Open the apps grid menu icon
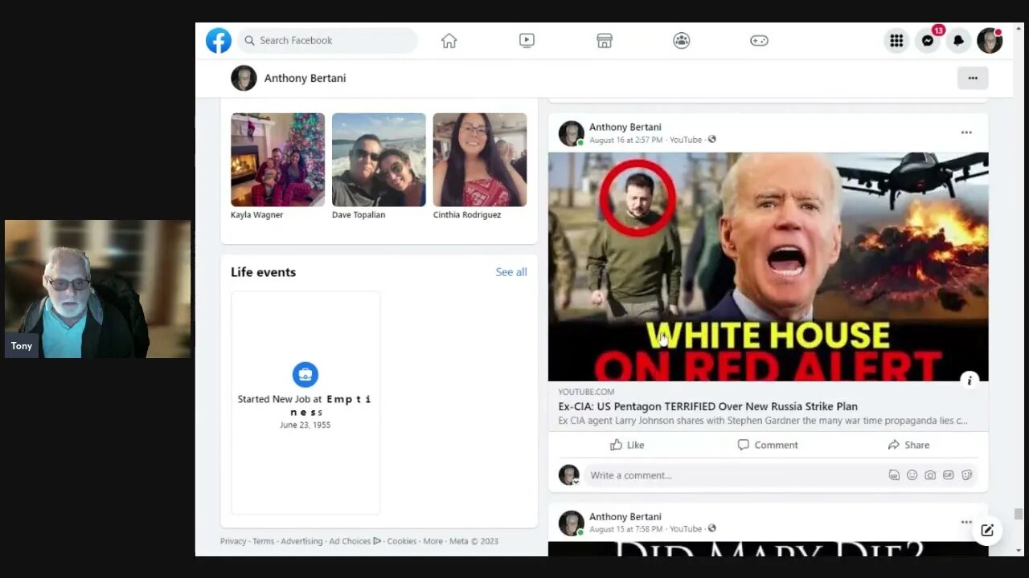The height and width of the screenshot is (578, 1029). coord(896,41)
